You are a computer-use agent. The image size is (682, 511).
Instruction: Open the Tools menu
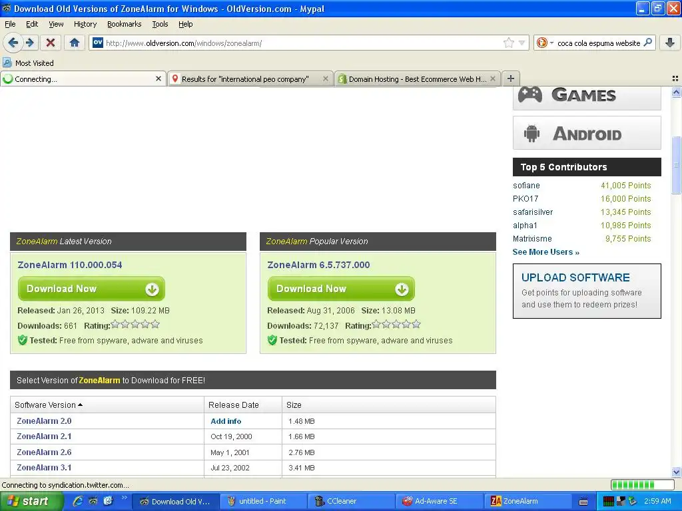tap(160, 24)
